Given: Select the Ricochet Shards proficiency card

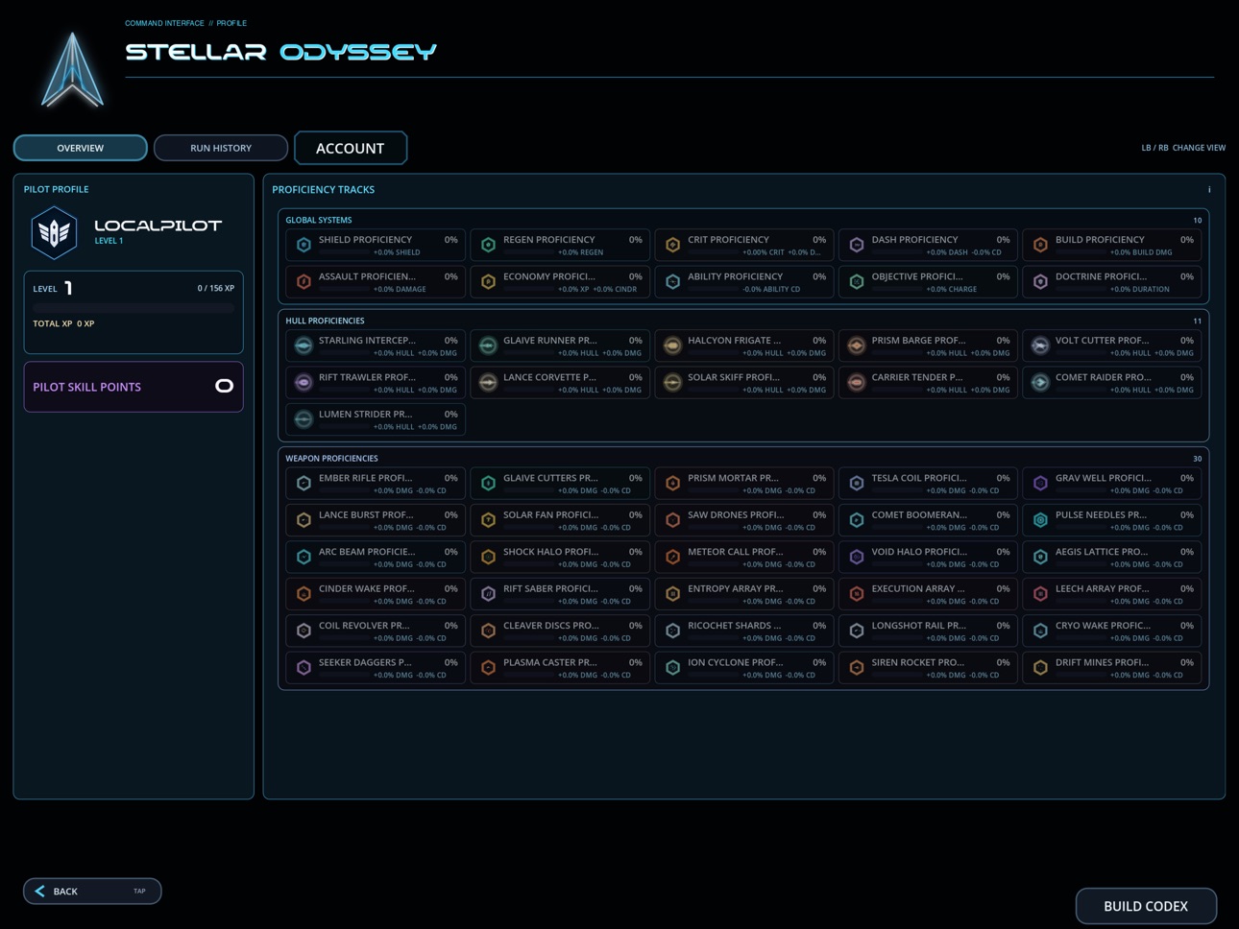Looking at the screenshot, I should point(744,631).
